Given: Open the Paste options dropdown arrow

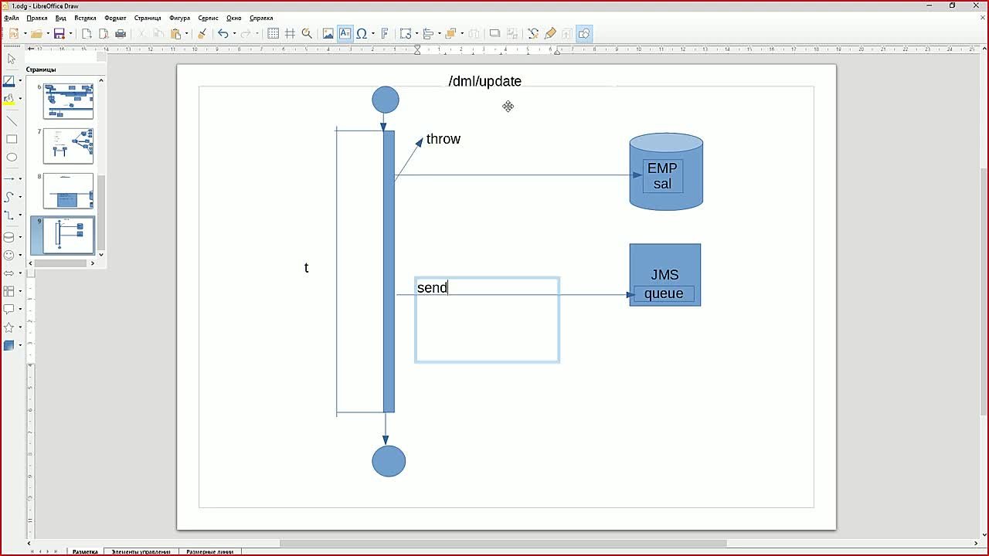Looking at the screenshot, I should (x=187, y=33).
